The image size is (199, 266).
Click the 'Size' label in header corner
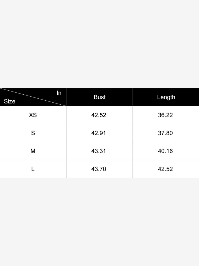(x=10, y=101)
